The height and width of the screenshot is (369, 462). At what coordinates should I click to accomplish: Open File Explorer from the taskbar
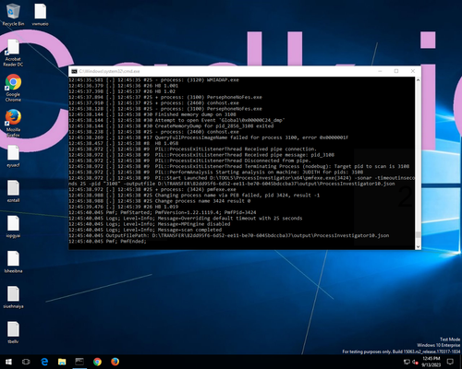62,362
